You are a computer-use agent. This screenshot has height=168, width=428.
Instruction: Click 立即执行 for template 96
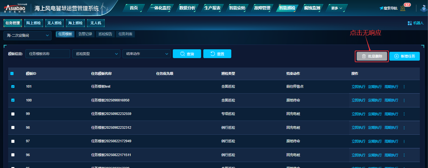[x=358, y=155]
